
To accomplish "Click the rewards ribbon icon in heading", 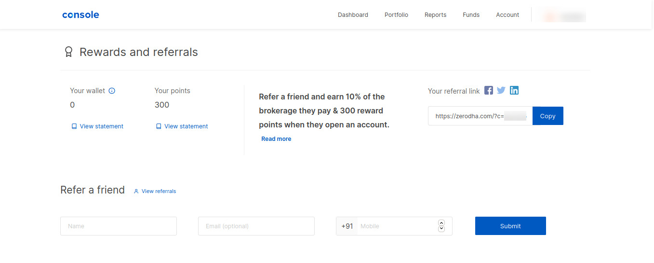I will click(x=68, y=52).
